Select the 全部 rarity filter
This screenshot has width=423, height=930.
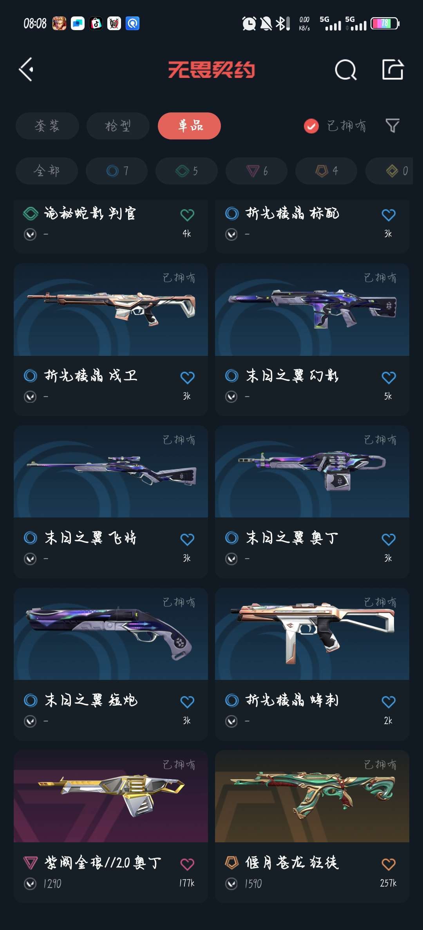point(47,171)
